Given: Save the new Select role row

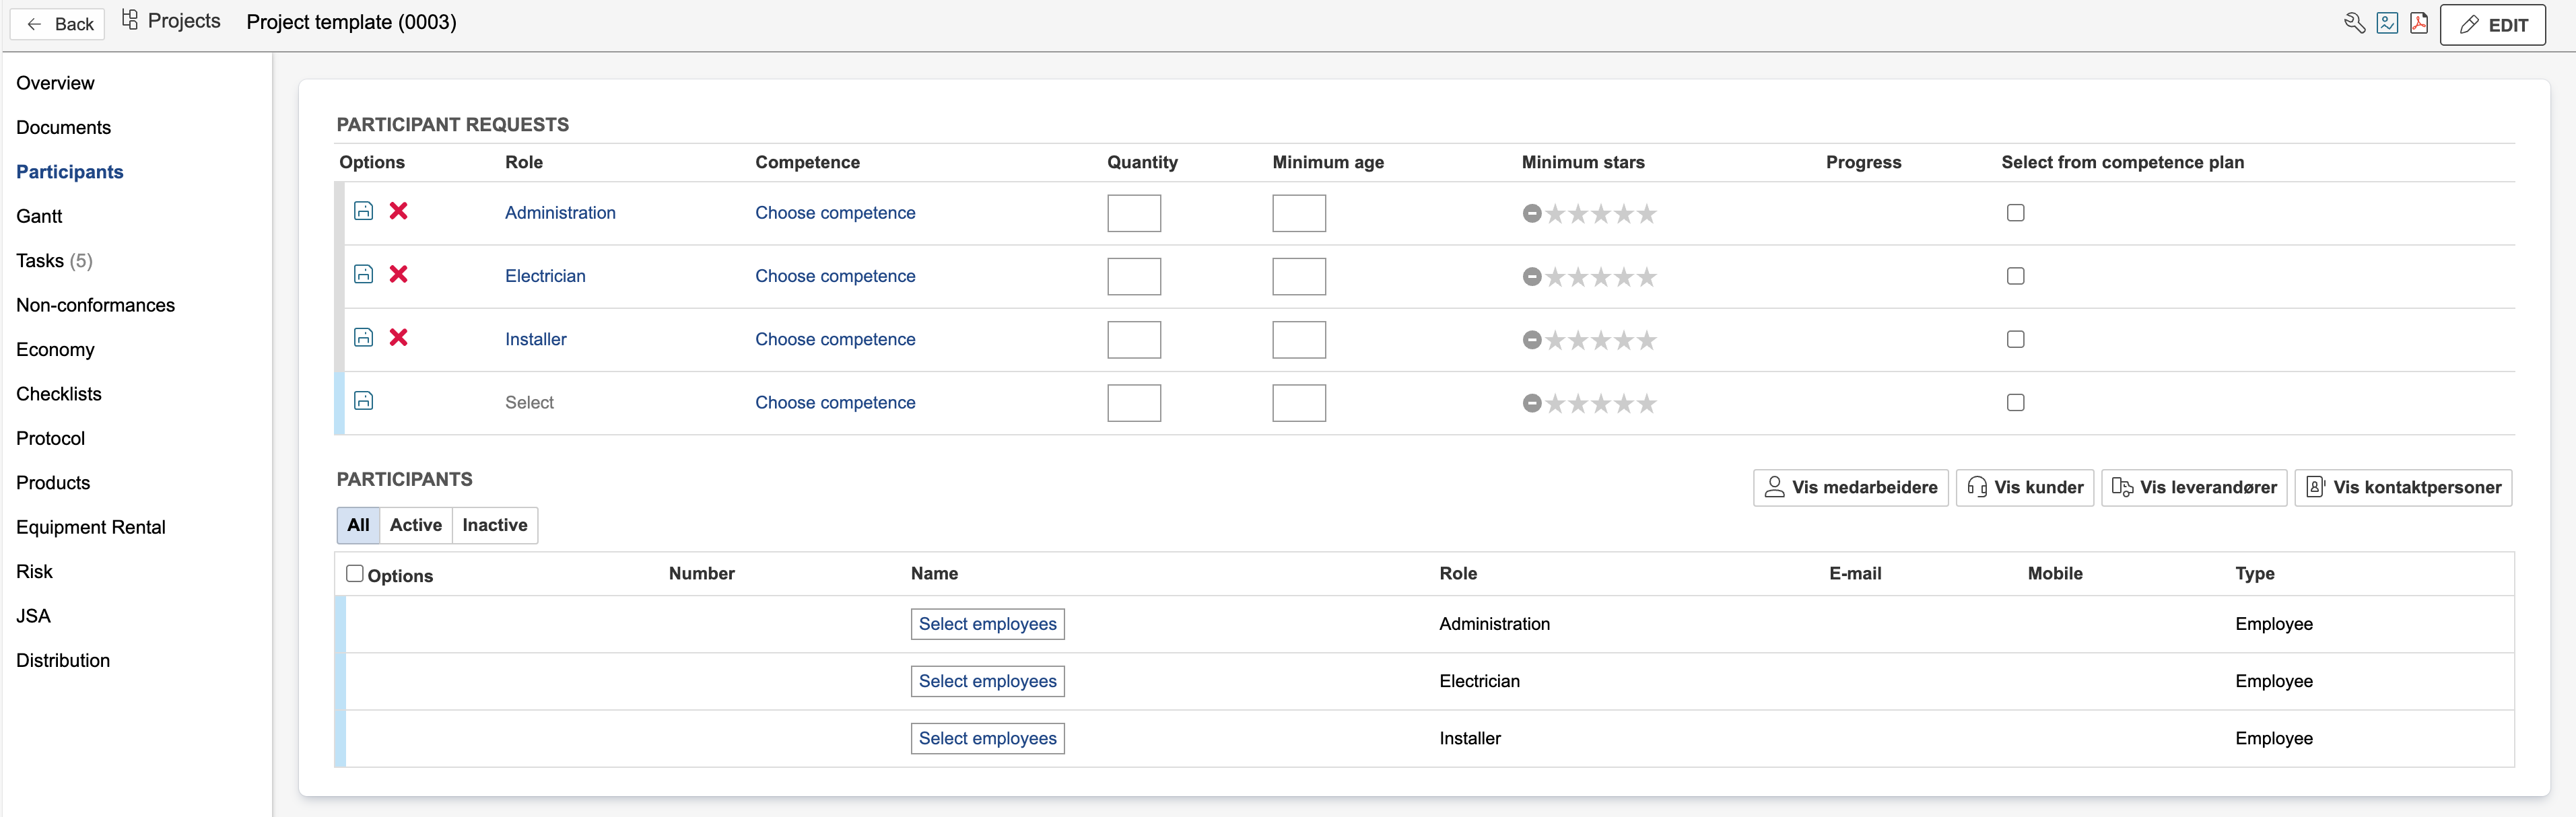Looking at the screenshot, I should click(364, 401).
